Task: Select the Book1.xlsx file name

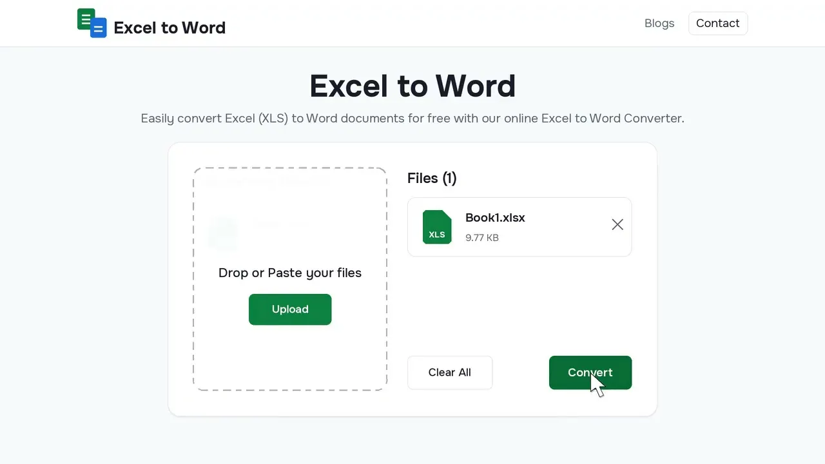Action: pyautogui.click(x=495, y=218)
